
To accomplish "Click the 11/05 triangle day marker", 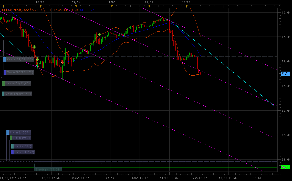I will [x=149, y=6].
